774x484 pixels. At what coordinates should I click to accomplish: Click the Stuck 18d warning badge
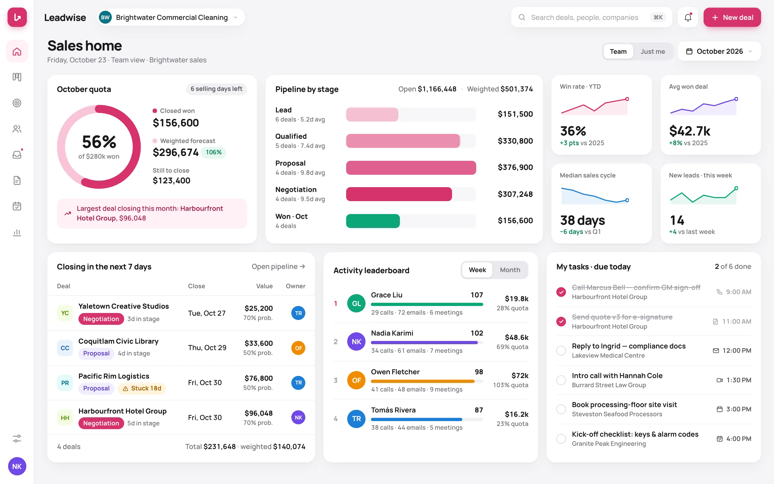click(142, 388)
